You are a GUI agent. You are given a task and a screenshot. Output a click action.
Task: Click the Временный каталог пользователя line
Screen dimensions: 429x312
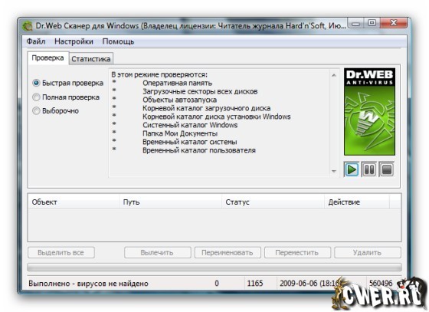199,150
